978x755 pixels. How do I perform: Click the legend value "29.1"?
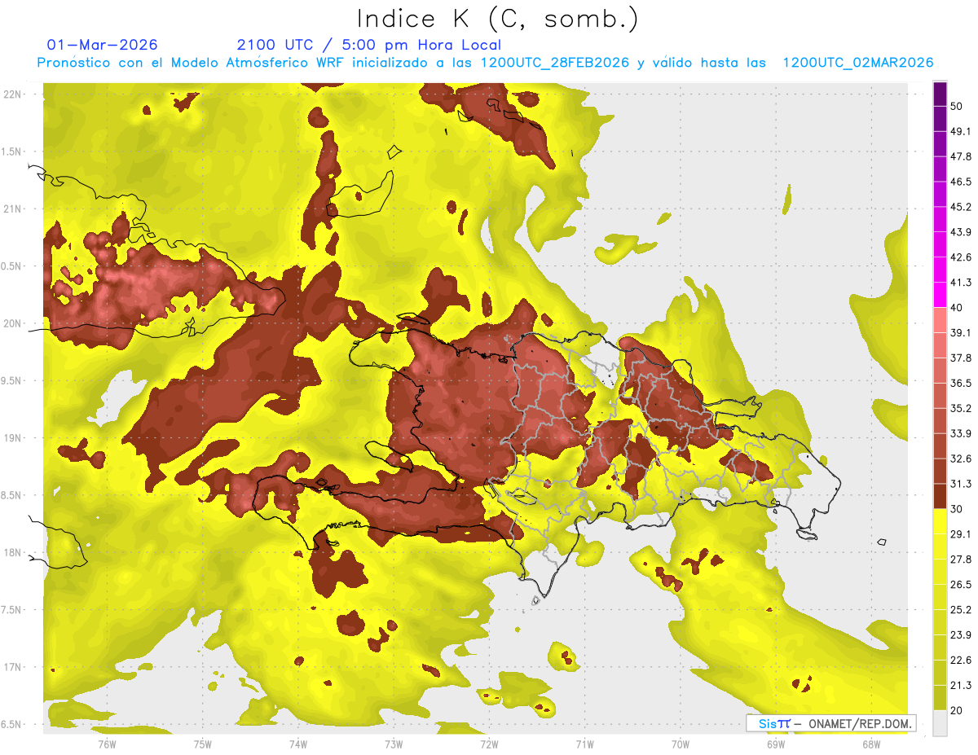[960, 534]
